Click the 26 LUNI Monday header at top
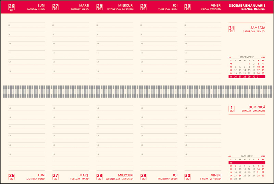 coord(27,7)
